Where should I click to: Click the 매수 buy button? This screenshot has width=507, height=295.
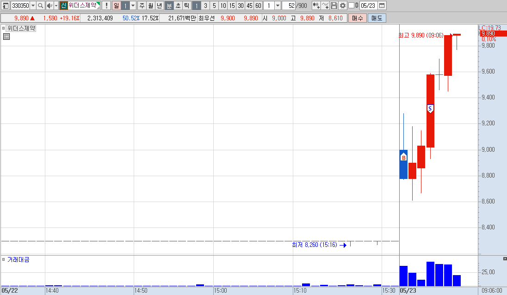357,18
